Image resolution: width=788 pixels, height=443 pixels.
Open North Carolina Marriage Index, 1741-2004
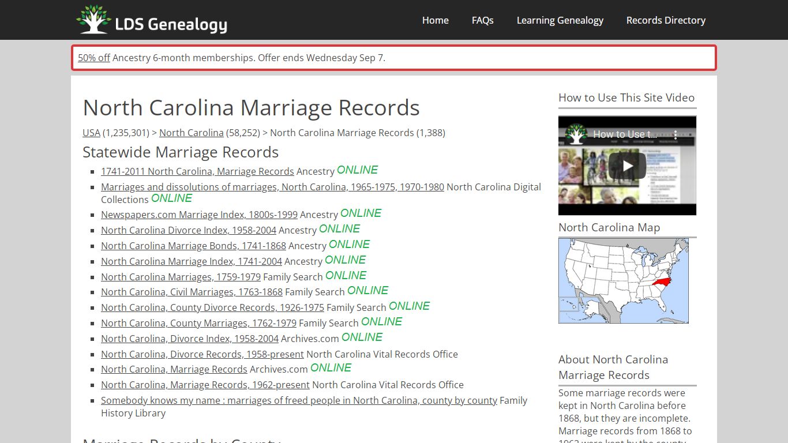[x=192, y=261]
